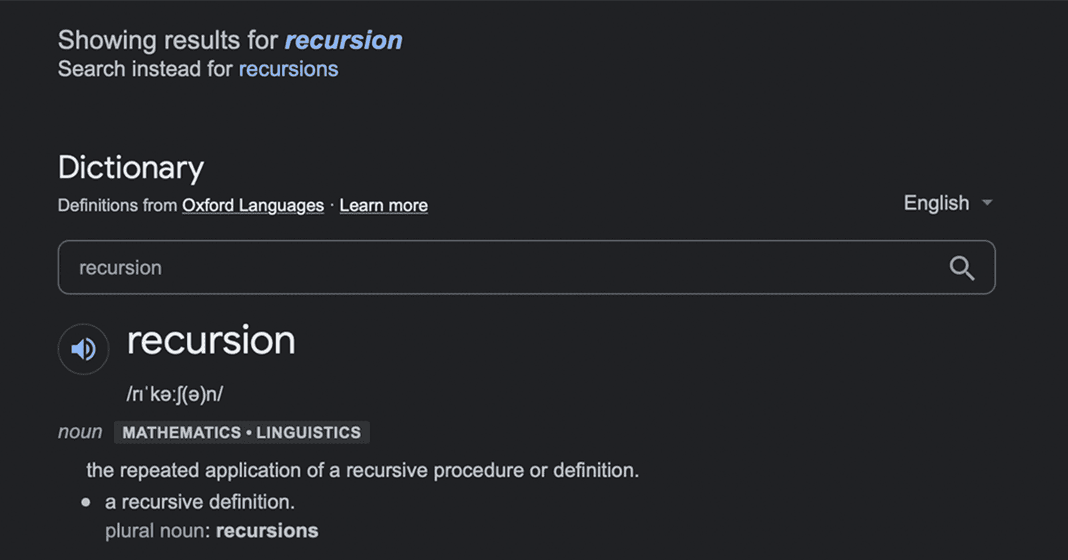Click the MATHEMATICS • LINGUISTICS subject tag
This screenshot has width=1068, height=560.
[x=242, y=433]
